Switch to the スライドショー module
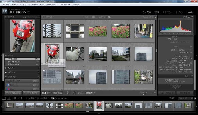This screenshot has height=115, width=198. tap(168, 12)
